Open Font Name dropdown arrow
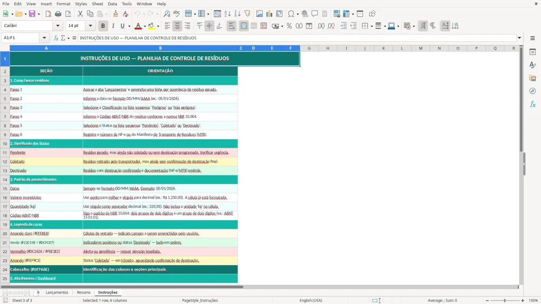 (x=58, y=26)
